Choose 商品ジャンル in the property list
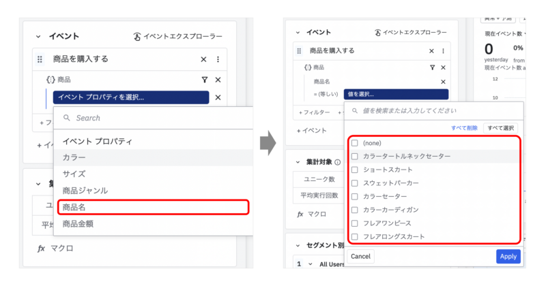The width and height of the screenshot is (546, 286). coord(85,191)
